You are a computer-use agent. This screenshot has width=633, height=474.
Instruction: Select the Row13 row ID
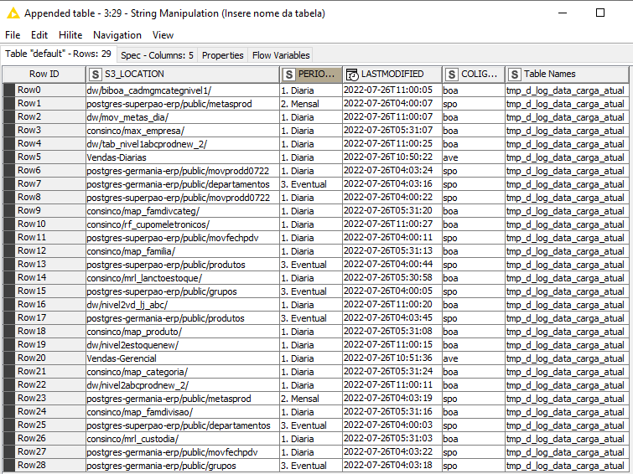click(44, 265)
